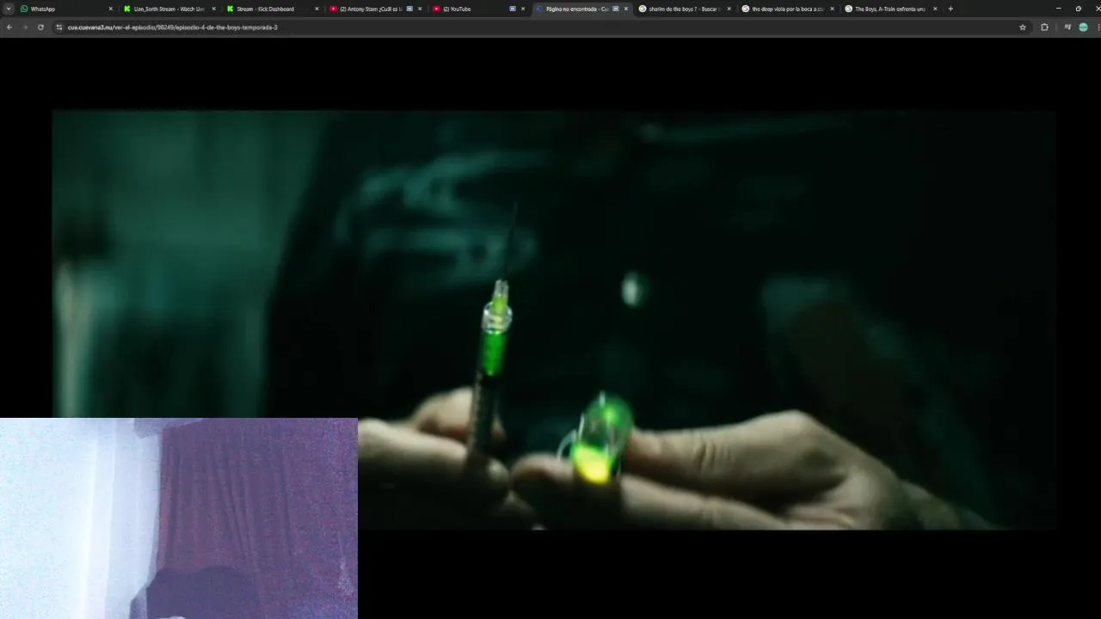
Task: Close the deep viola por la boca tab
Action: (832, 9)
